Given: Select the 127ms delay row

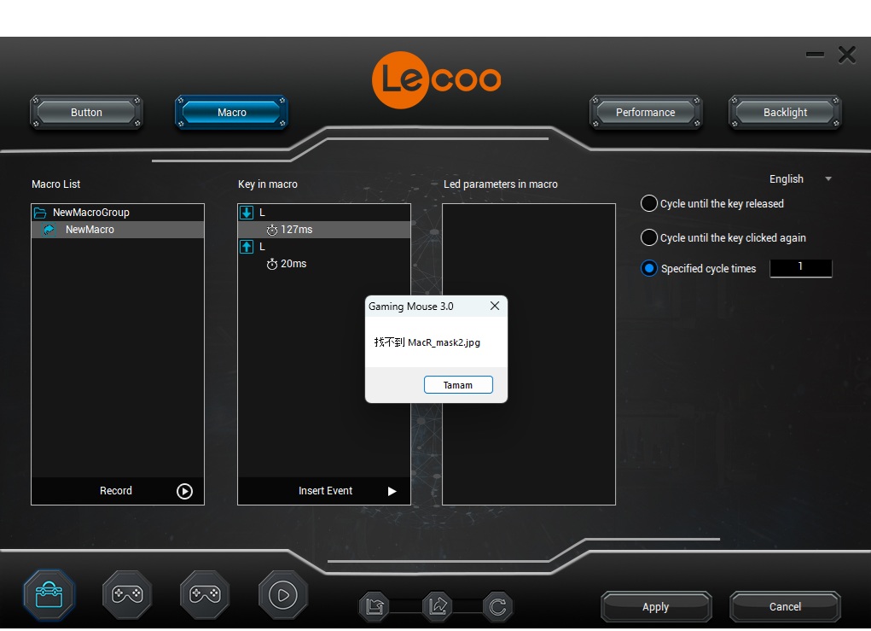Looking at the screenshot, I should pos(324,230).
